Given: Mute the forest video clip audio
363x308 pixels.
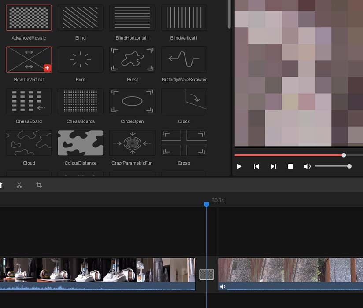Looking at the screenshot, I should [222, 286].
